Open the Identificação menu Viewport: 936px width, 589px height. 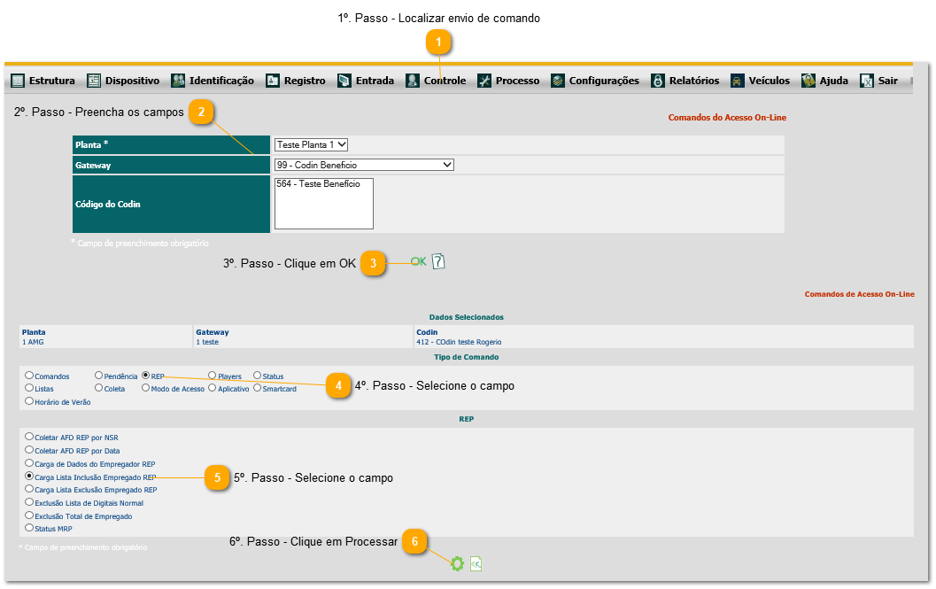coord(221,81)
